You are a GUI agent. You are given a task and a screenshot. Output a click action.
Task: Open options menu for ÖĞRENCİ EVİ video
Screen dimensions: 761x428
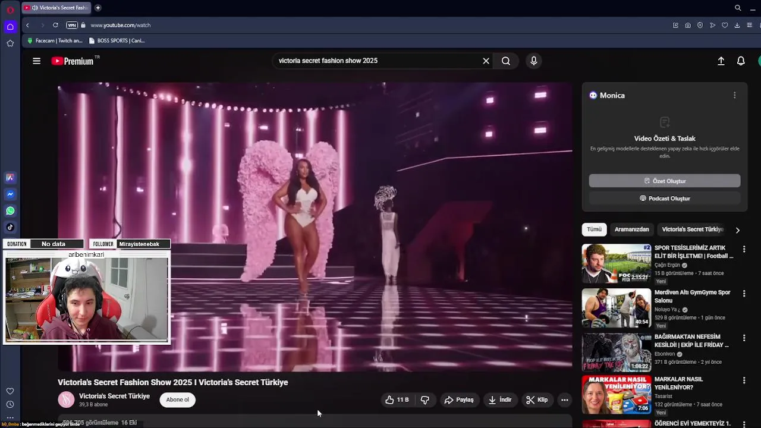click(744, 424)
